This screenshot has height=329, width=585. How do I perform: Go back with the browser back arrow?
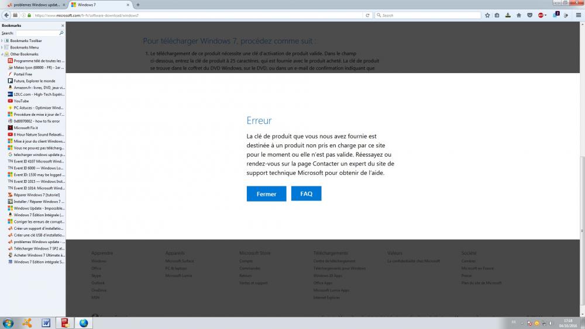pos(6,15)
